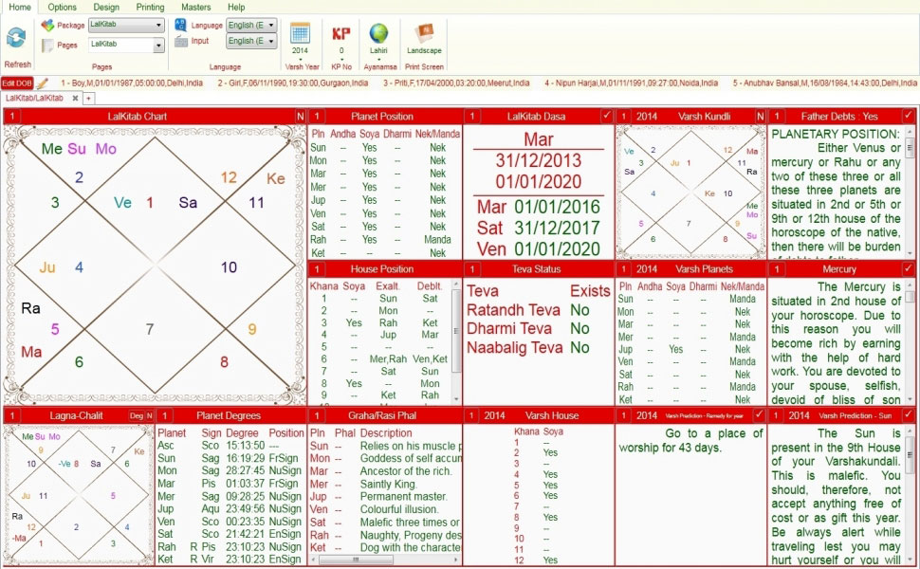Click the Lagna-Chalit chart thumbnail
The image size is (920, 569).
point(78,494)
